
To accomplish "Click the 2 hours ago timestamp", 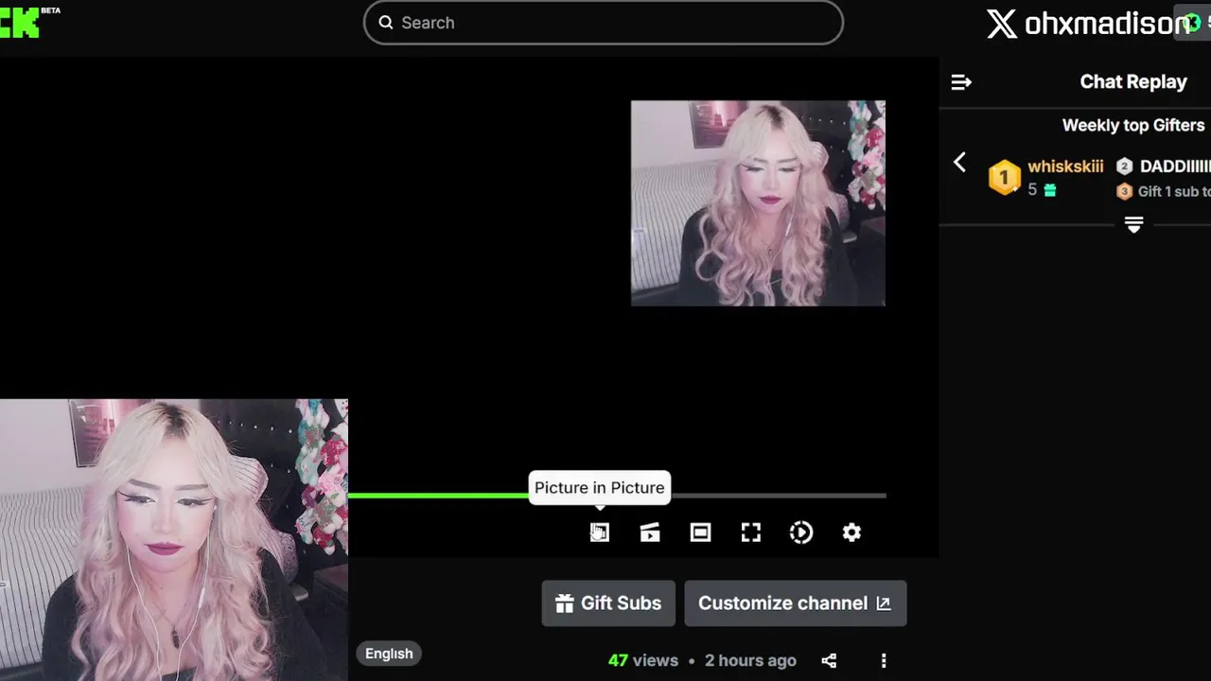I will [750, 660].
